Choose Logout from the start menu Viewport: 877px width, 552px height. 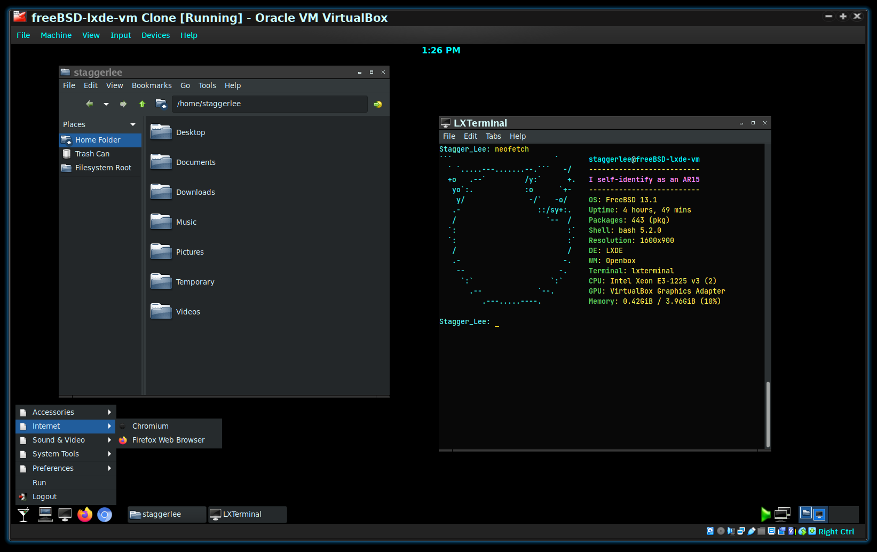pos(66,496)
